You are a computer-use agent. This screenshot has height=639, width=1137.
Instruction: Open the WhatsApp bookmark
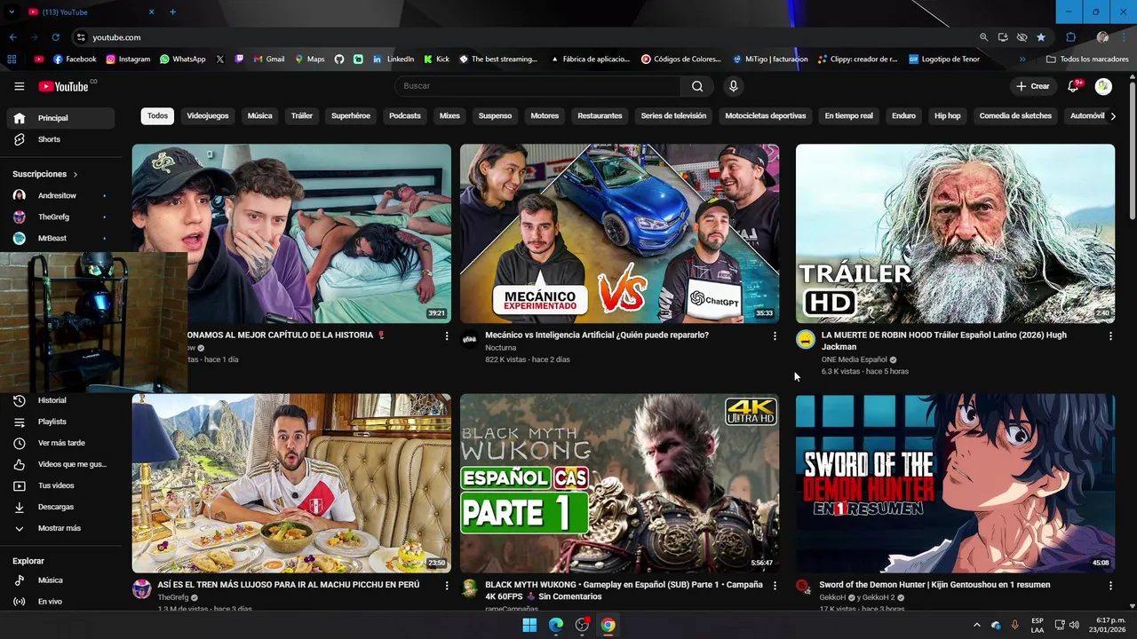click(x=182, y=59)
